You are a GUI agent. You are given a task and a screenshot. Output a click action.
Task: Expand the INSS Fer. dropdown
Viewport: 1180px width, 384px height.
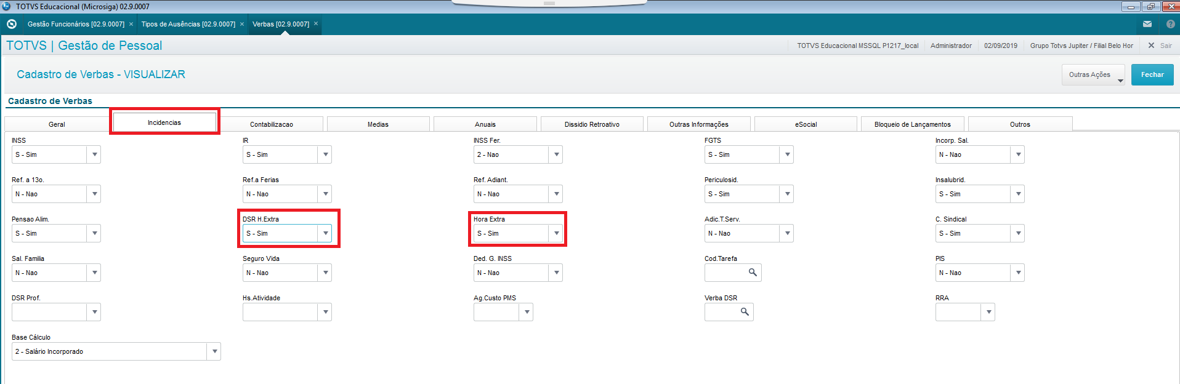(x=556, y=154)
